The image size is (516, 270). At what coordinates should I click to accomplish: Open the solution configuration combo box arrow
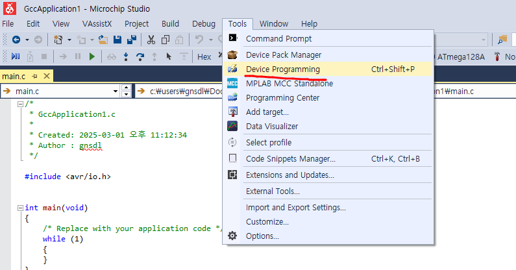point(484,40)
